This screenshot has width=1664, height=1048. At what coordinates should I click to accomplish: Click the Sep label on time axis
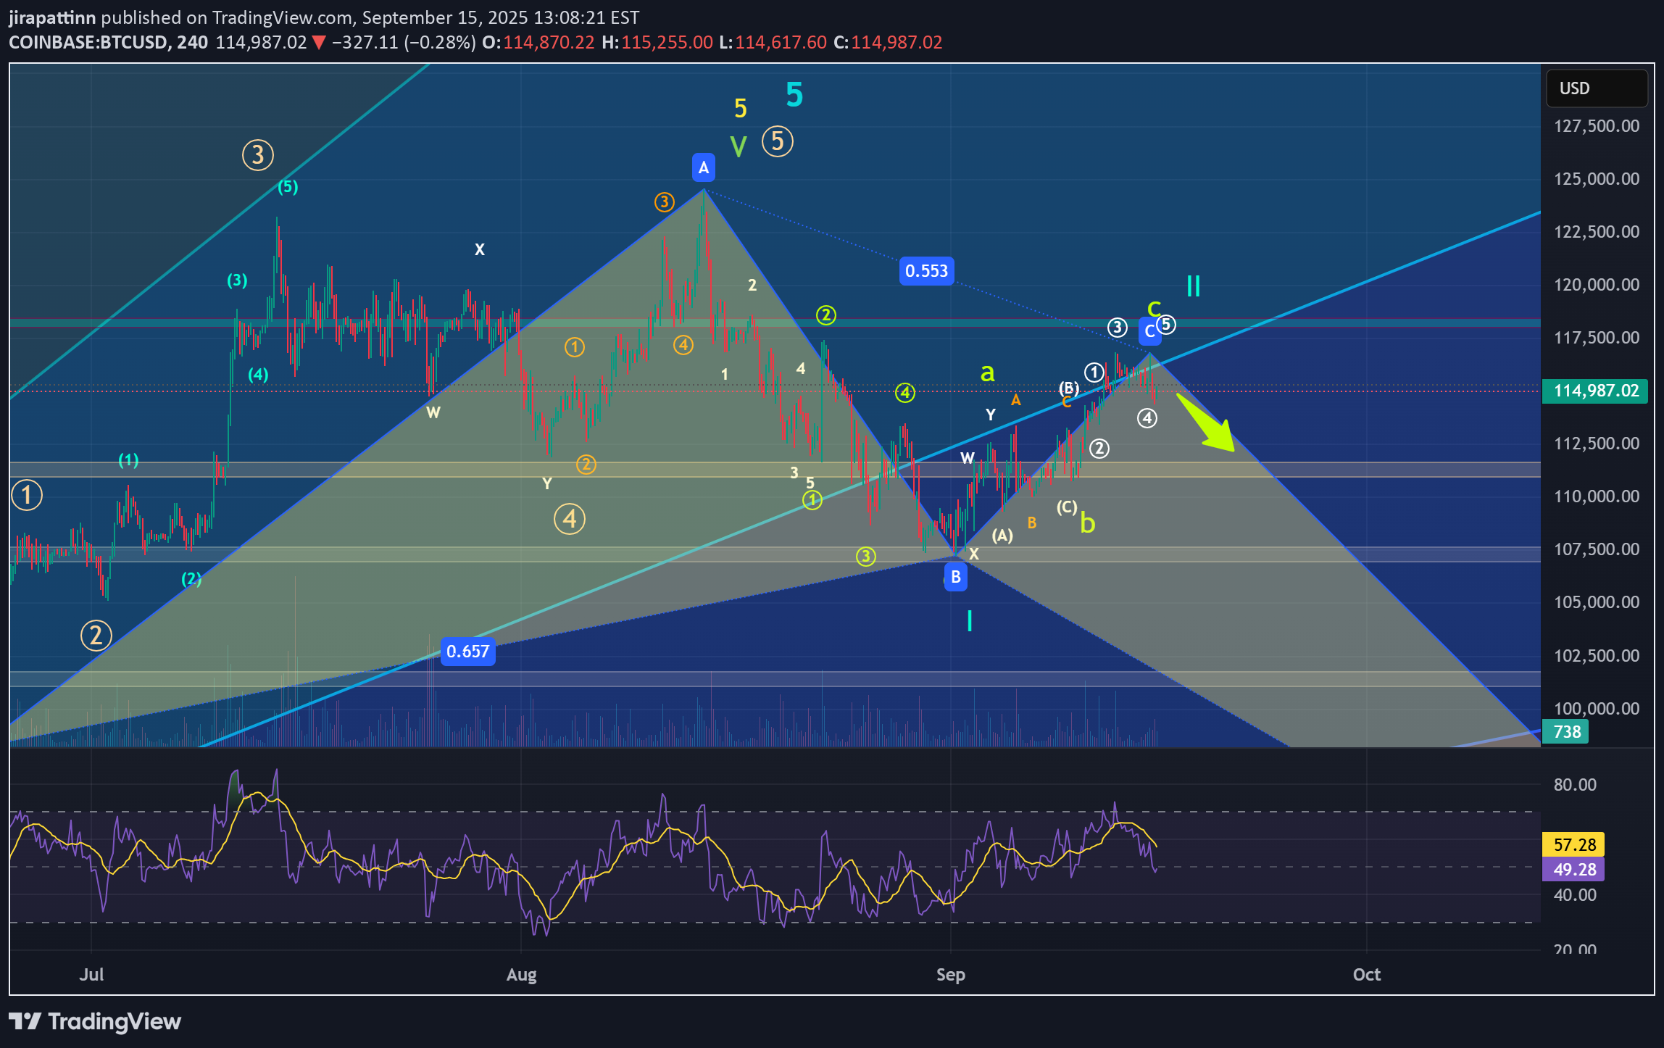951,975
